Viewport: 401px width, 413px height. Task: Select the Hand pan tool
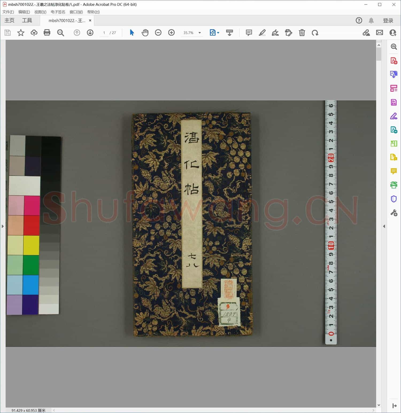[x=145, y=33]
